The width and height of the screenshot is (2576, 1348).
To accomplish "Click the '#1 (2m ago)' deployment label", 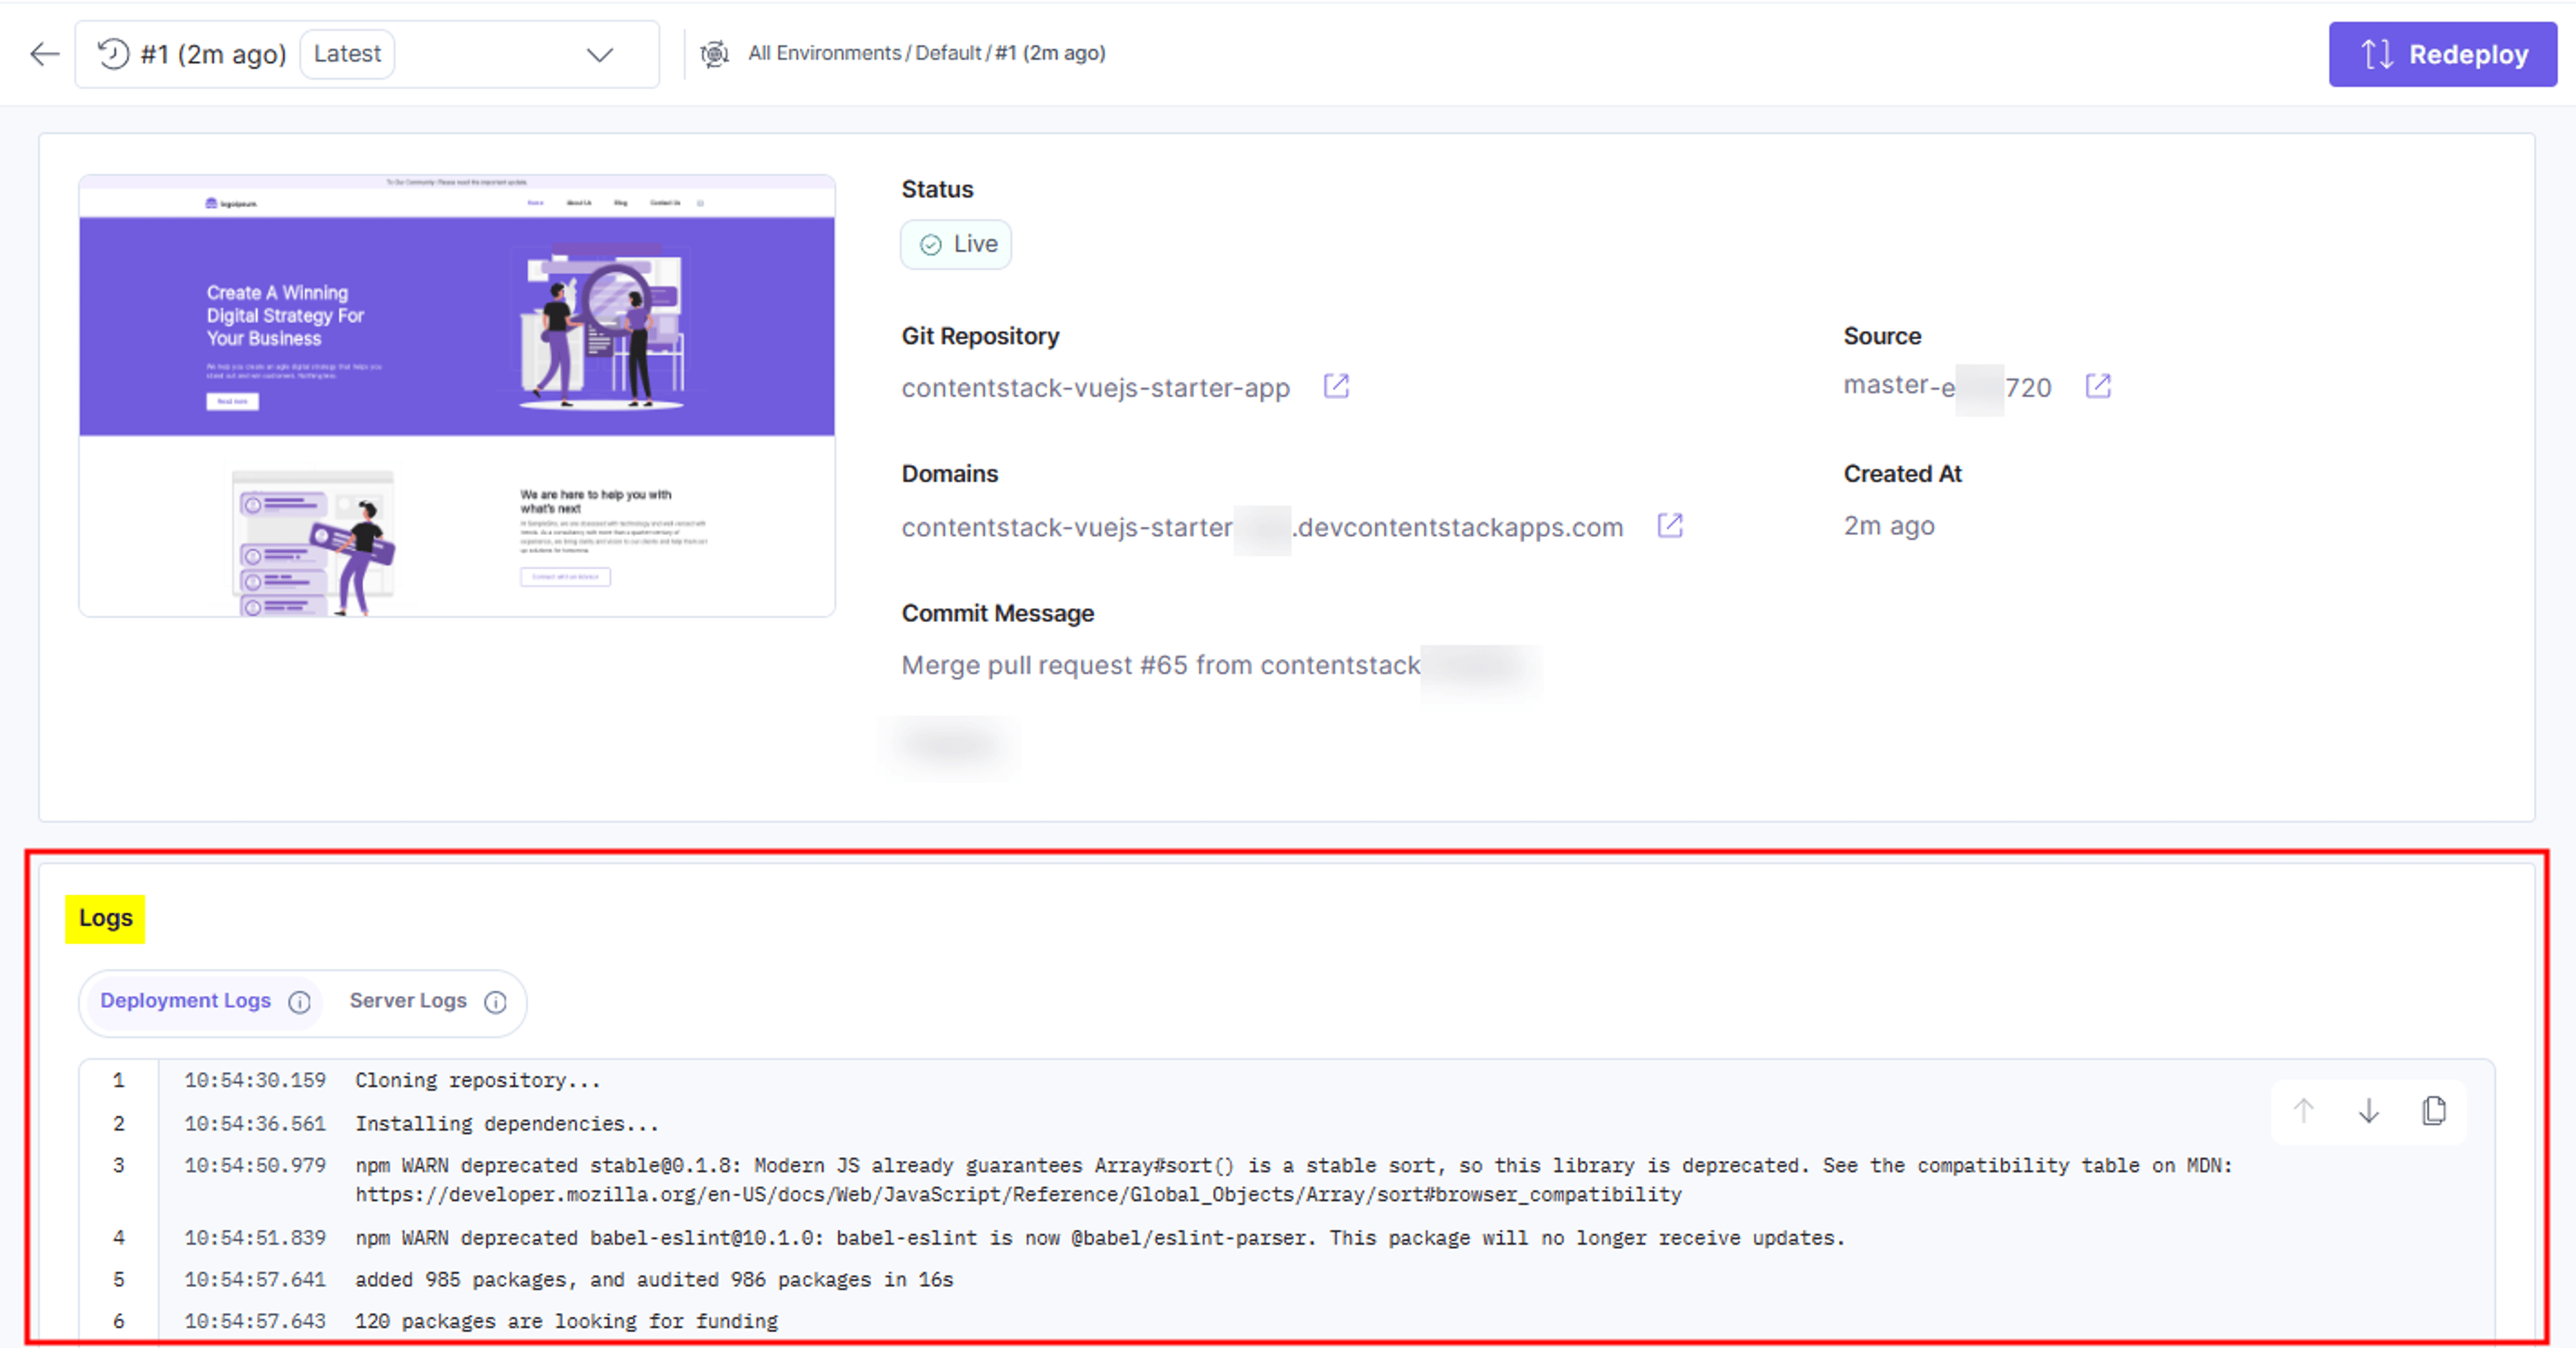I will (x=213, y=54).
